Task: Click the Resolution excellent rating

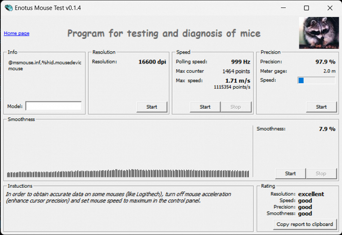Action: click(311, 194)
